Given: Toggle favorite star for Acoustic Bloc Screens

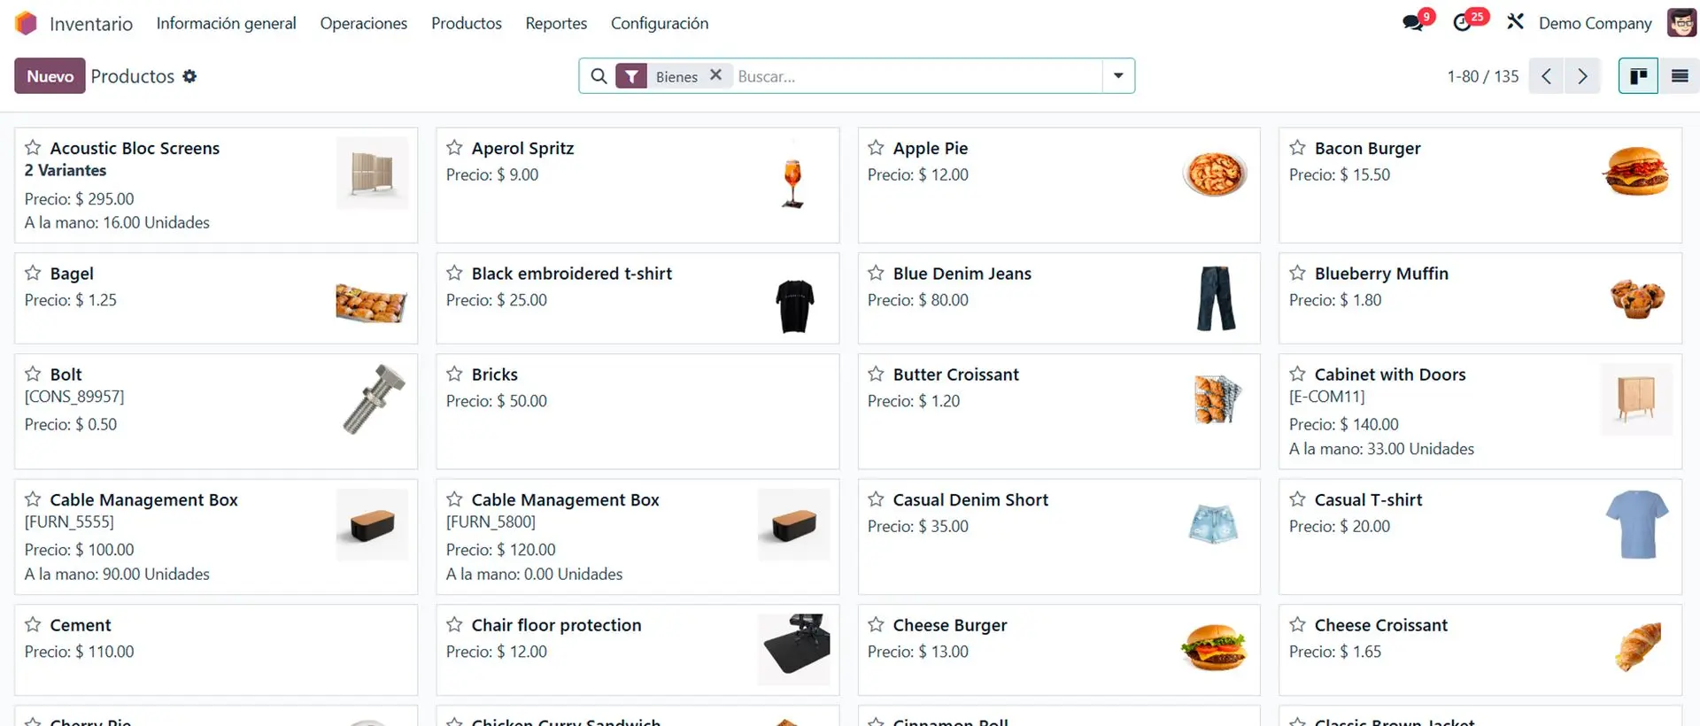Looking at the screenshot, I should [x=33, y=147].
